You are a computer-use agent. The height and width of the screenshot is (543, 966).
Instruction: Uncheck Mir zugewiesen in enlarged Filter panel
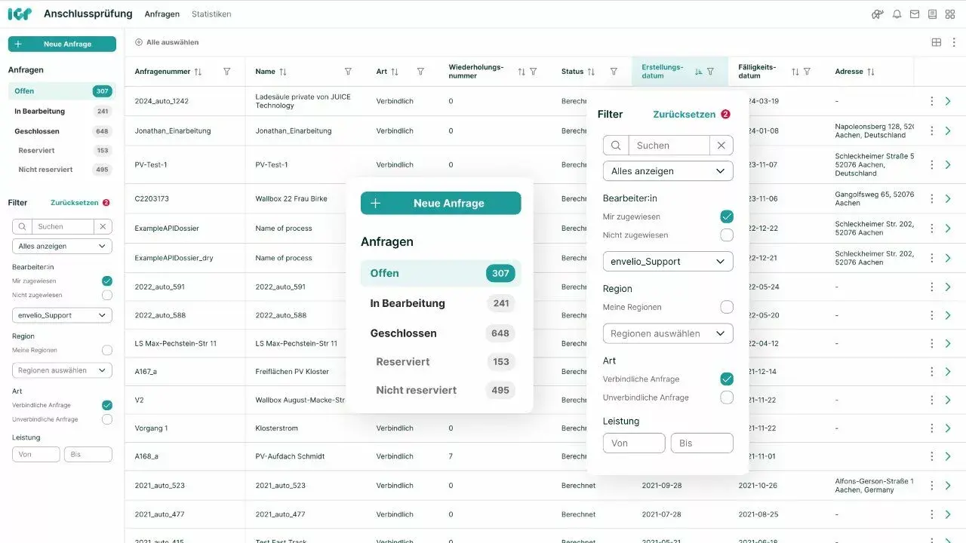[727, 216]
